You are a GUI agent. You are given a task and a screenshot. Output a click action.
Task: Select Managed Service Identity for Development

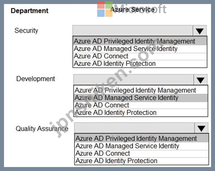pos(141,98)
